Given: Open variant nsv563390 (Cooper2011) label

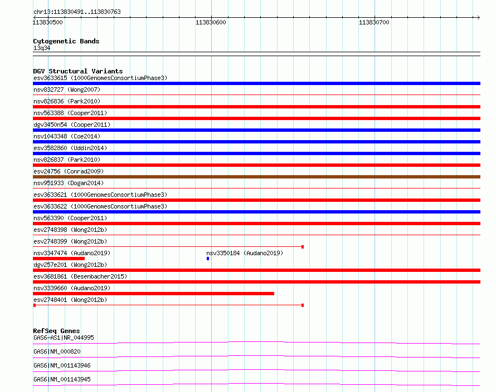Looking at the screenshot, I should click(70, 218).
